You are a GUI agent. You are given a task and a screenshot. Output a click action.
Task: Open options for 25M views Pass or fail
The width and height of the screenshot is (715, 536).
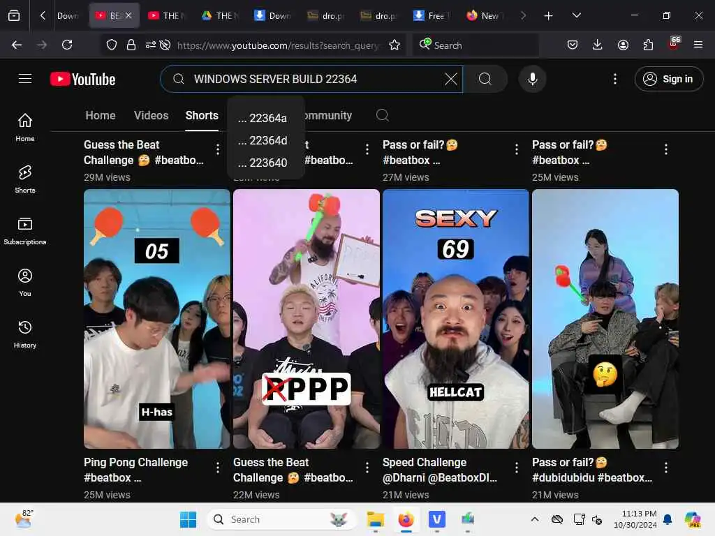pyautogui.click(x=665, y=149)
